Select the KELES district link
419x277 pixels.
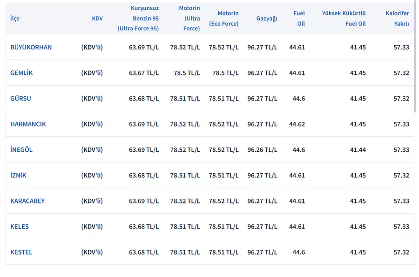pyautogui.click(x=20, y=227)
